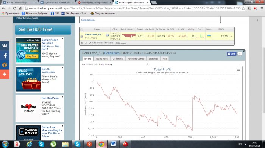Reload the SharkScope page
Screen dimensions: 265x148
(x=14, y=8)
